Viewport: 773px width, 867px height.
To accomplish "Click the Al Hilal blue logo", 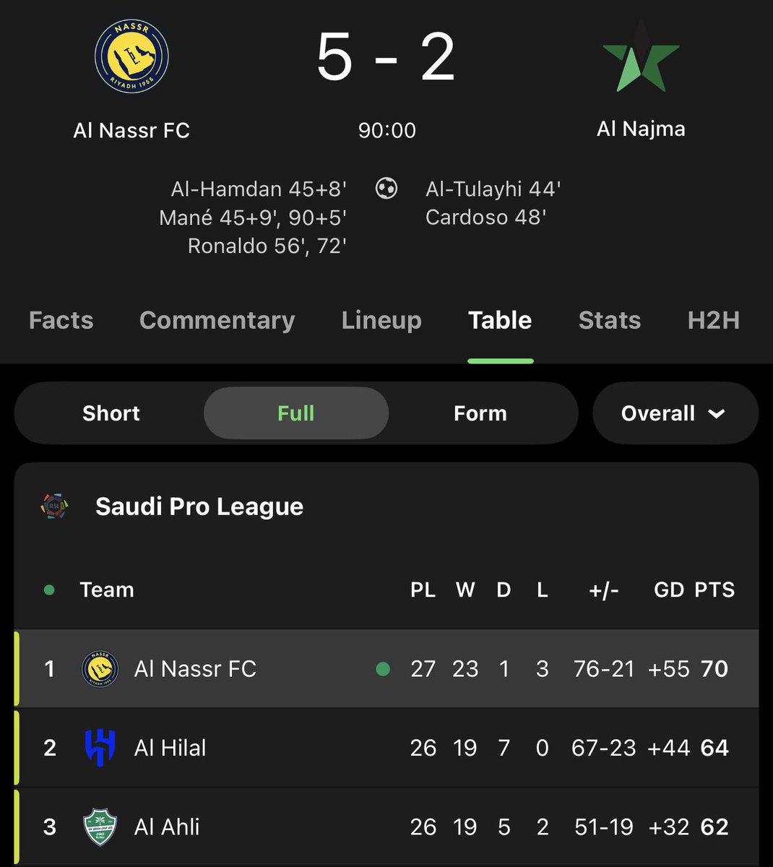I will 100,748.
